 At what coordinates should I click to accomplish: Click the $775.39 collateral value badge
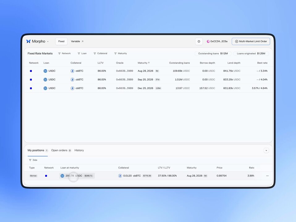click(x=147, y=176)
